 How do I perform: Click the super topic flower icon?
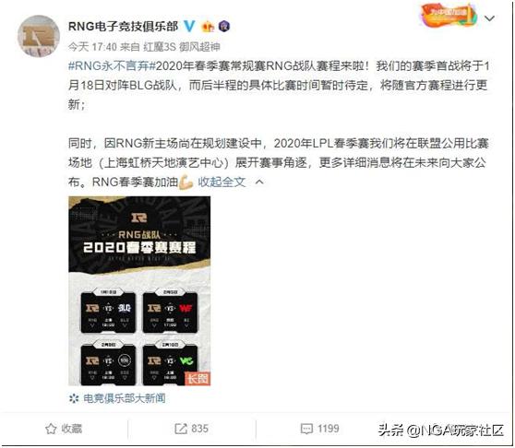click(x=74, y=398)
